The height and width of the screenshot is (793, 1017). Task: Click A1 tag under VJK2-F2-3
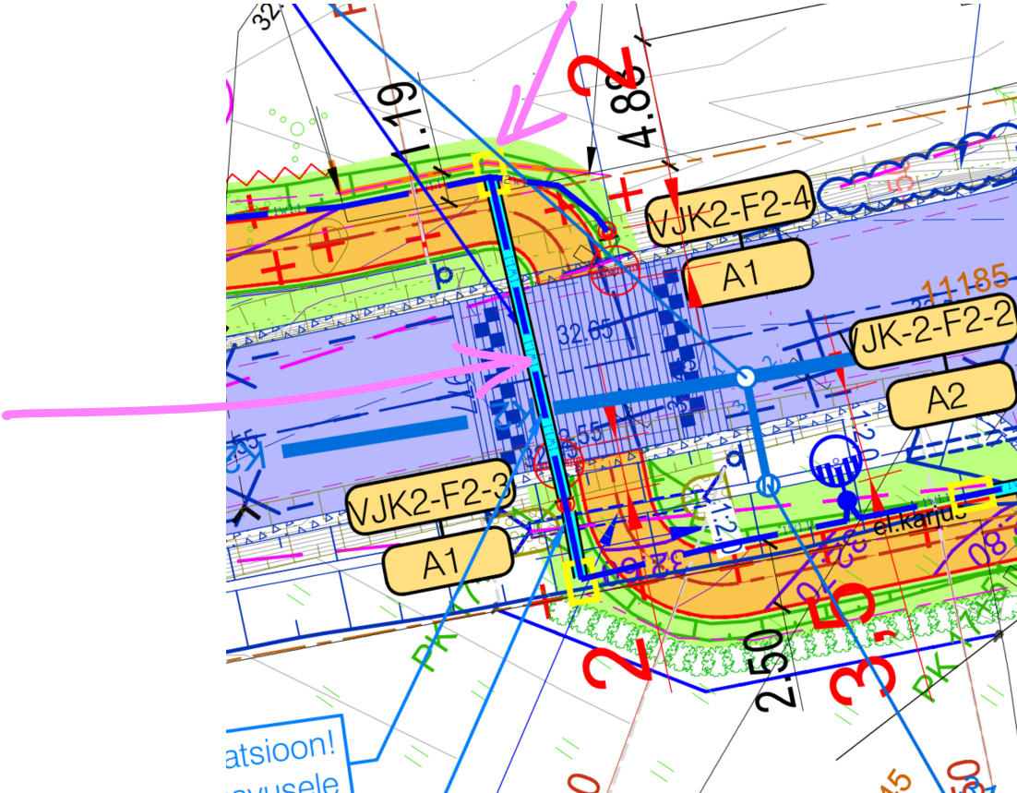coord(448,562)
